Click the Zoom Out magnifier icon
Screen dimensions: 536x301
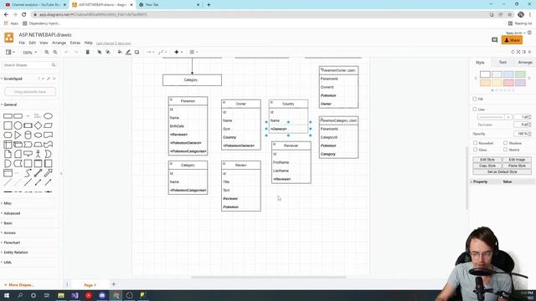pos(55,52)
